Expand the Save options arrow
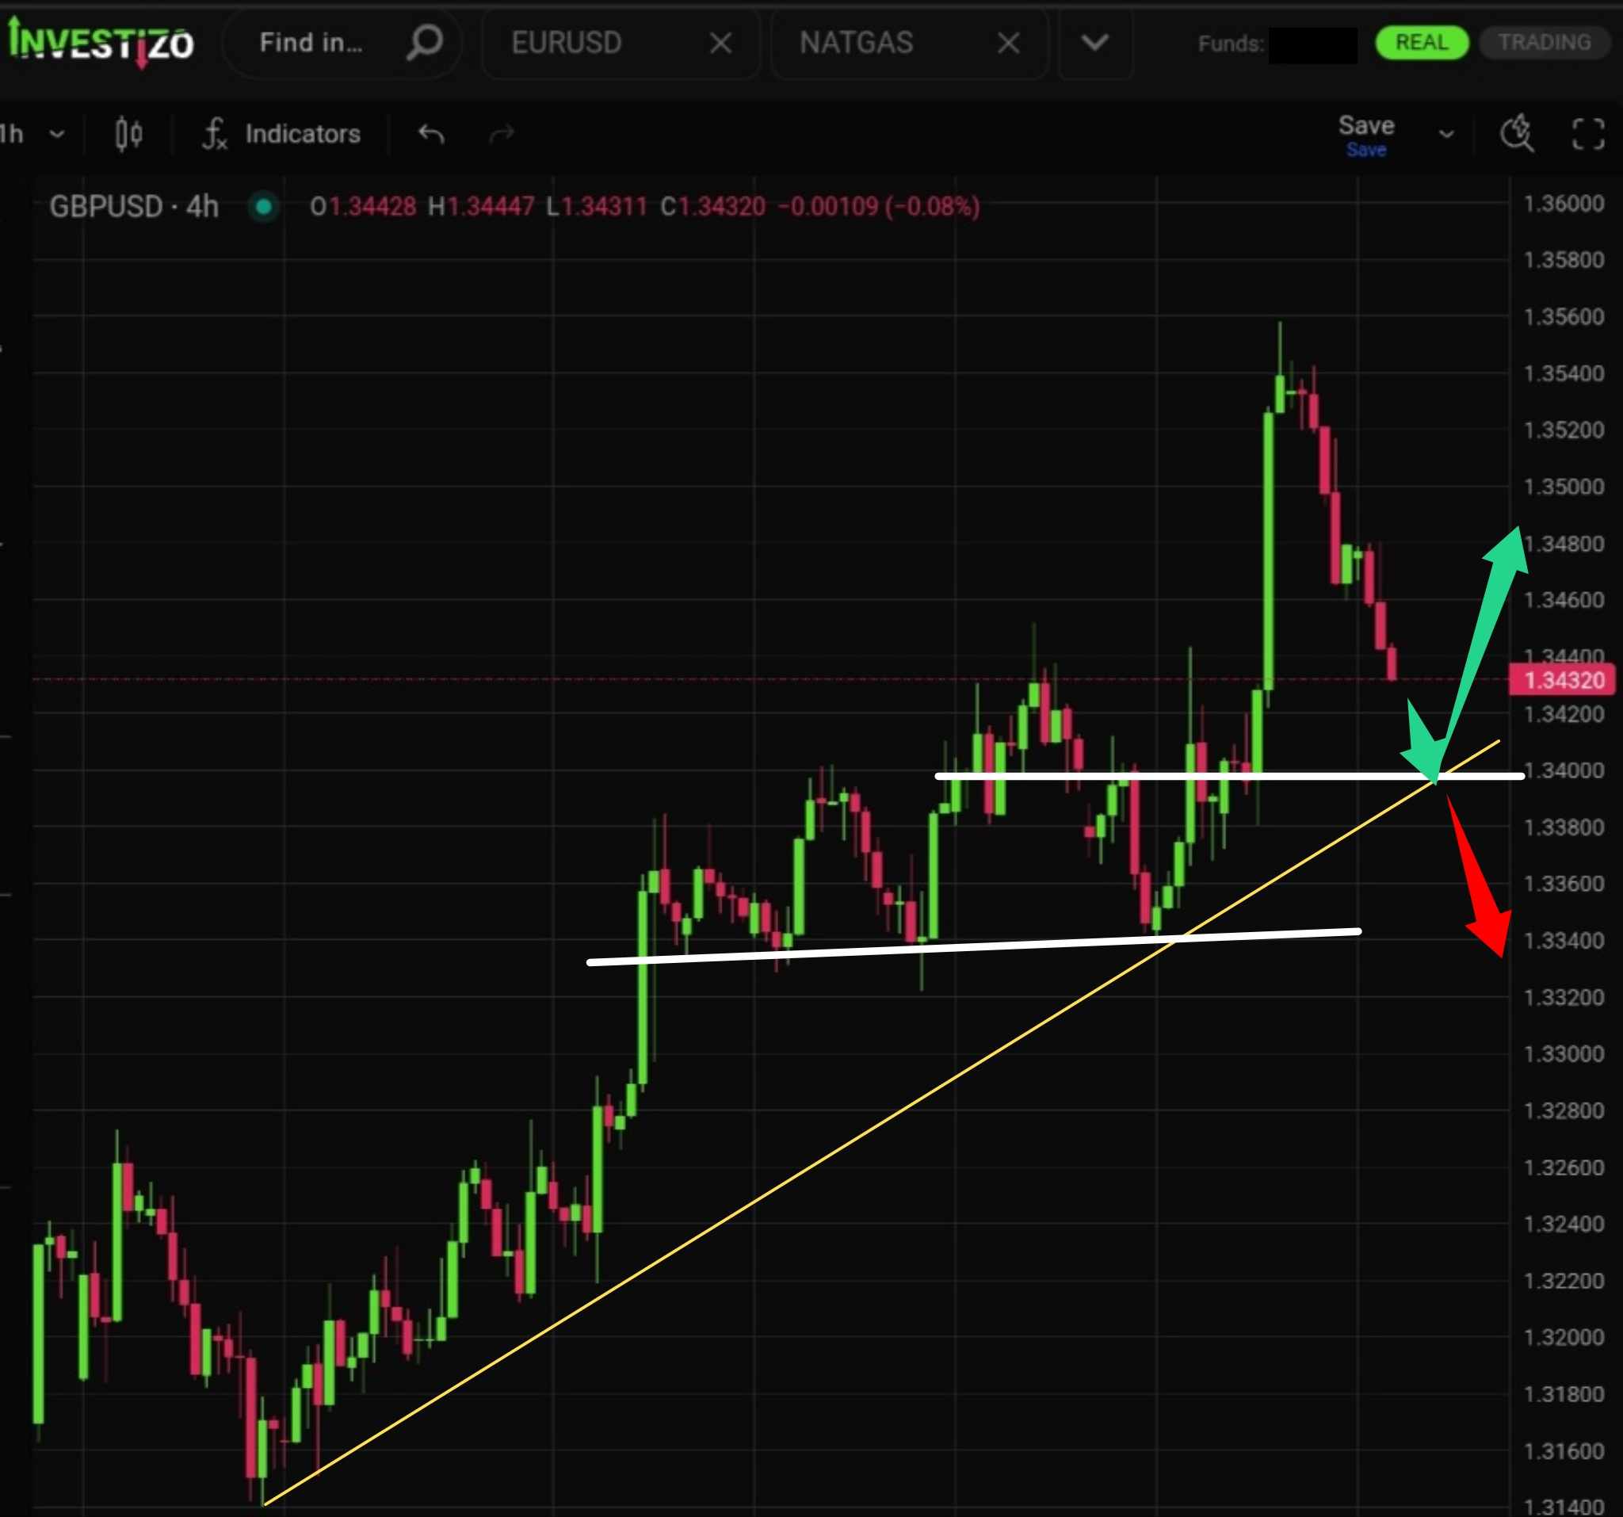The image size is (1623, 1517). (x=1445, y=134)
